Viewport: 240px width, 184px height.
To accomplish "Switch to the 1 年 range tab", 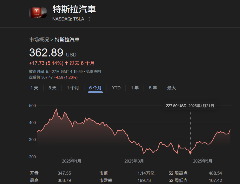I will click(x=135, y=88).
